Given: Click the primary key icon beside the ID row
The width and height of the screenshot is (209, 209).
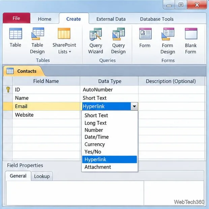Looking at the screenshot, I should (8, 89).
